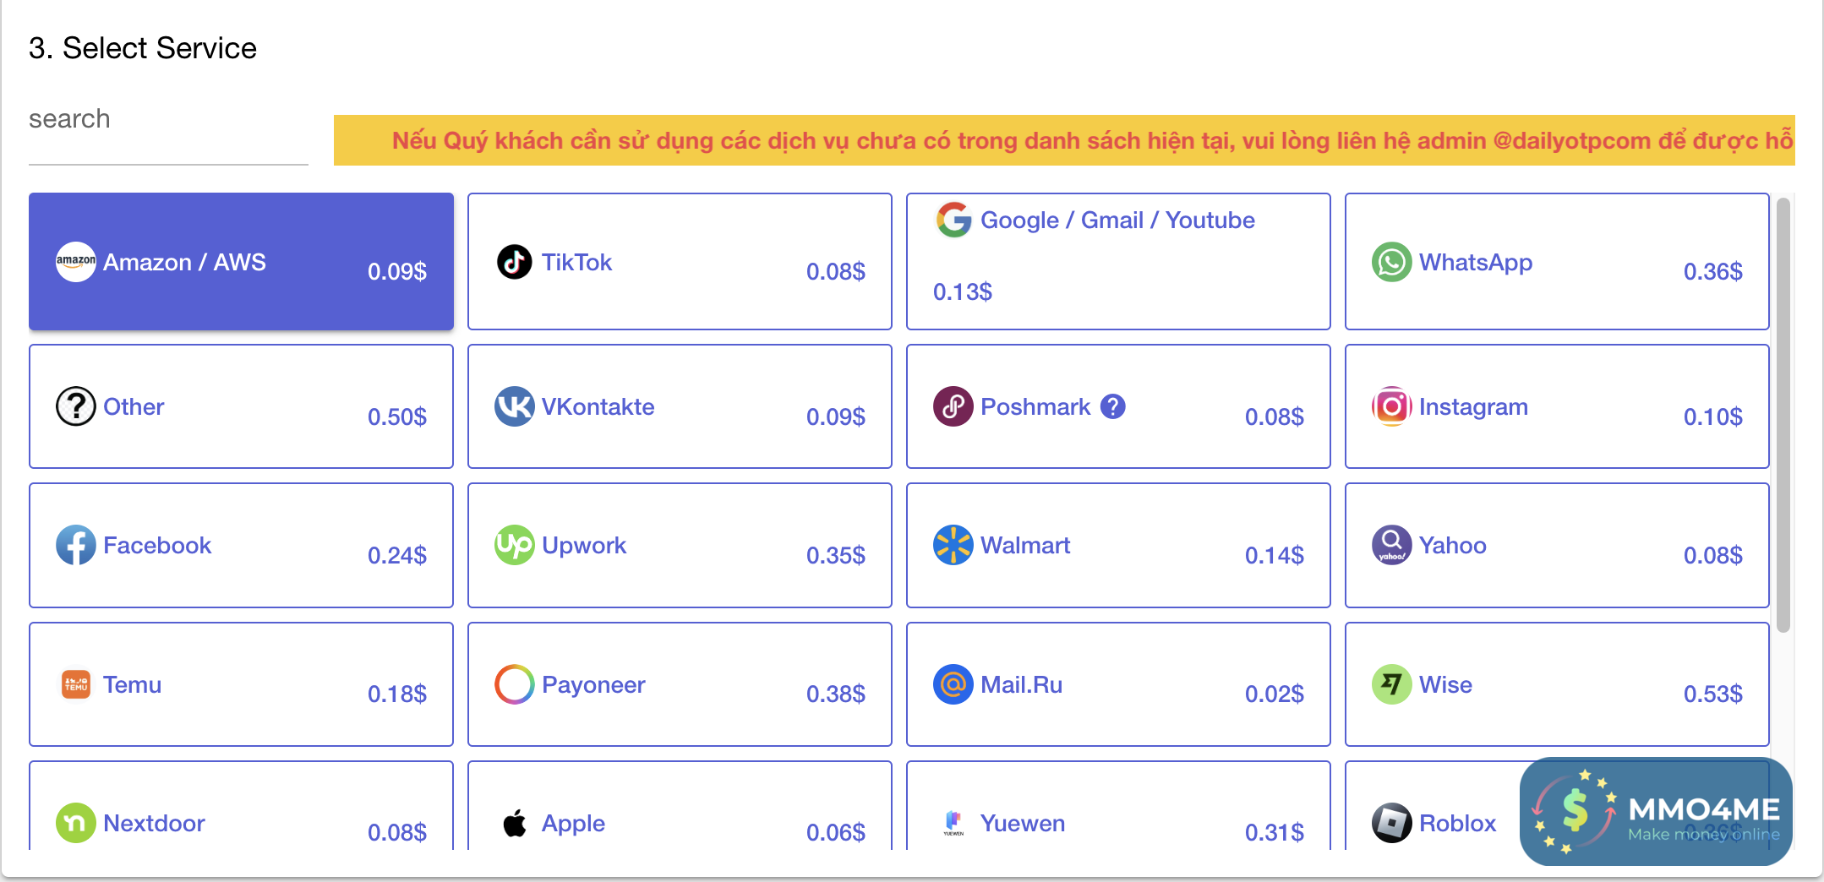The width and height of the screenshot is (1824, 882).
Task: Click the WhatsApp logo icon
Action: click(x=1391, y=262)
